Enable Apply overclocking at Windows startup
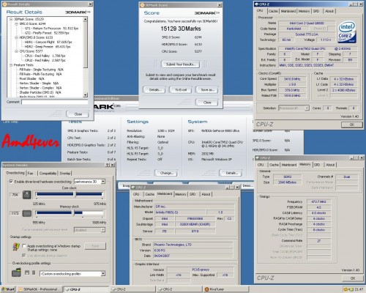The width and height of the screenshot is (366, 293). (x=24, y=246)
